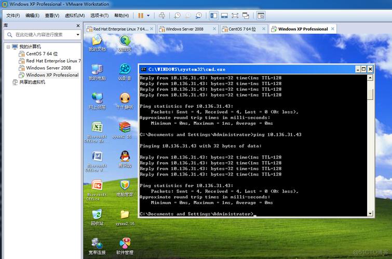Click the cmd window scroll-up arrow
This screenshot has width=392, height=259.
[x=370, y=78]
